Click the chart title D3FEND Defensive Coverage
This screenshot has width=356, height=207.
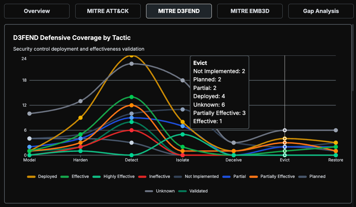tap(72, 38)
